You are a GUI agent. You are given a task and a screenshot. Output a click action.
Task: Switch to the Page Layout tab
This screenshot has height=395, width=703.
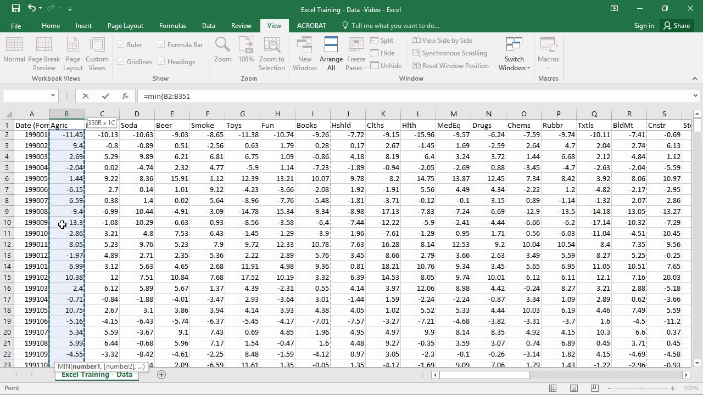coord(125,26)
